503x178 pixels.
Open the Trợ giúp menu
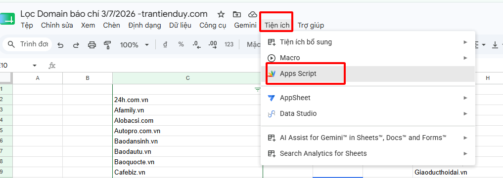tap(311, 25)
